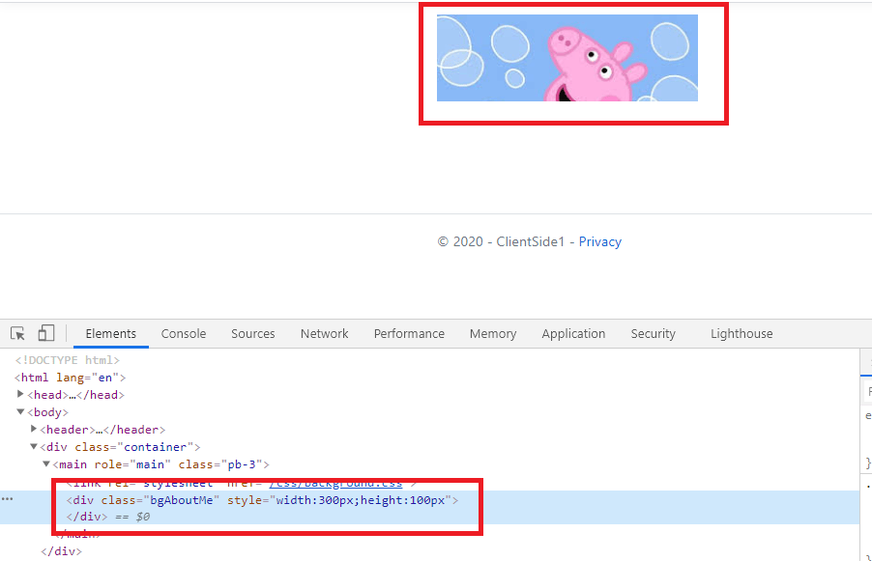This screenshot has width=872, height=561.
Task: Select the DOCTYPE html line
Action: click(68, 360)
